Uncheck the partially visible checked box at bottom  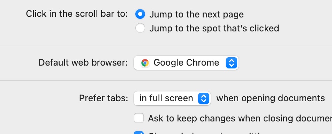pos(139,133)
